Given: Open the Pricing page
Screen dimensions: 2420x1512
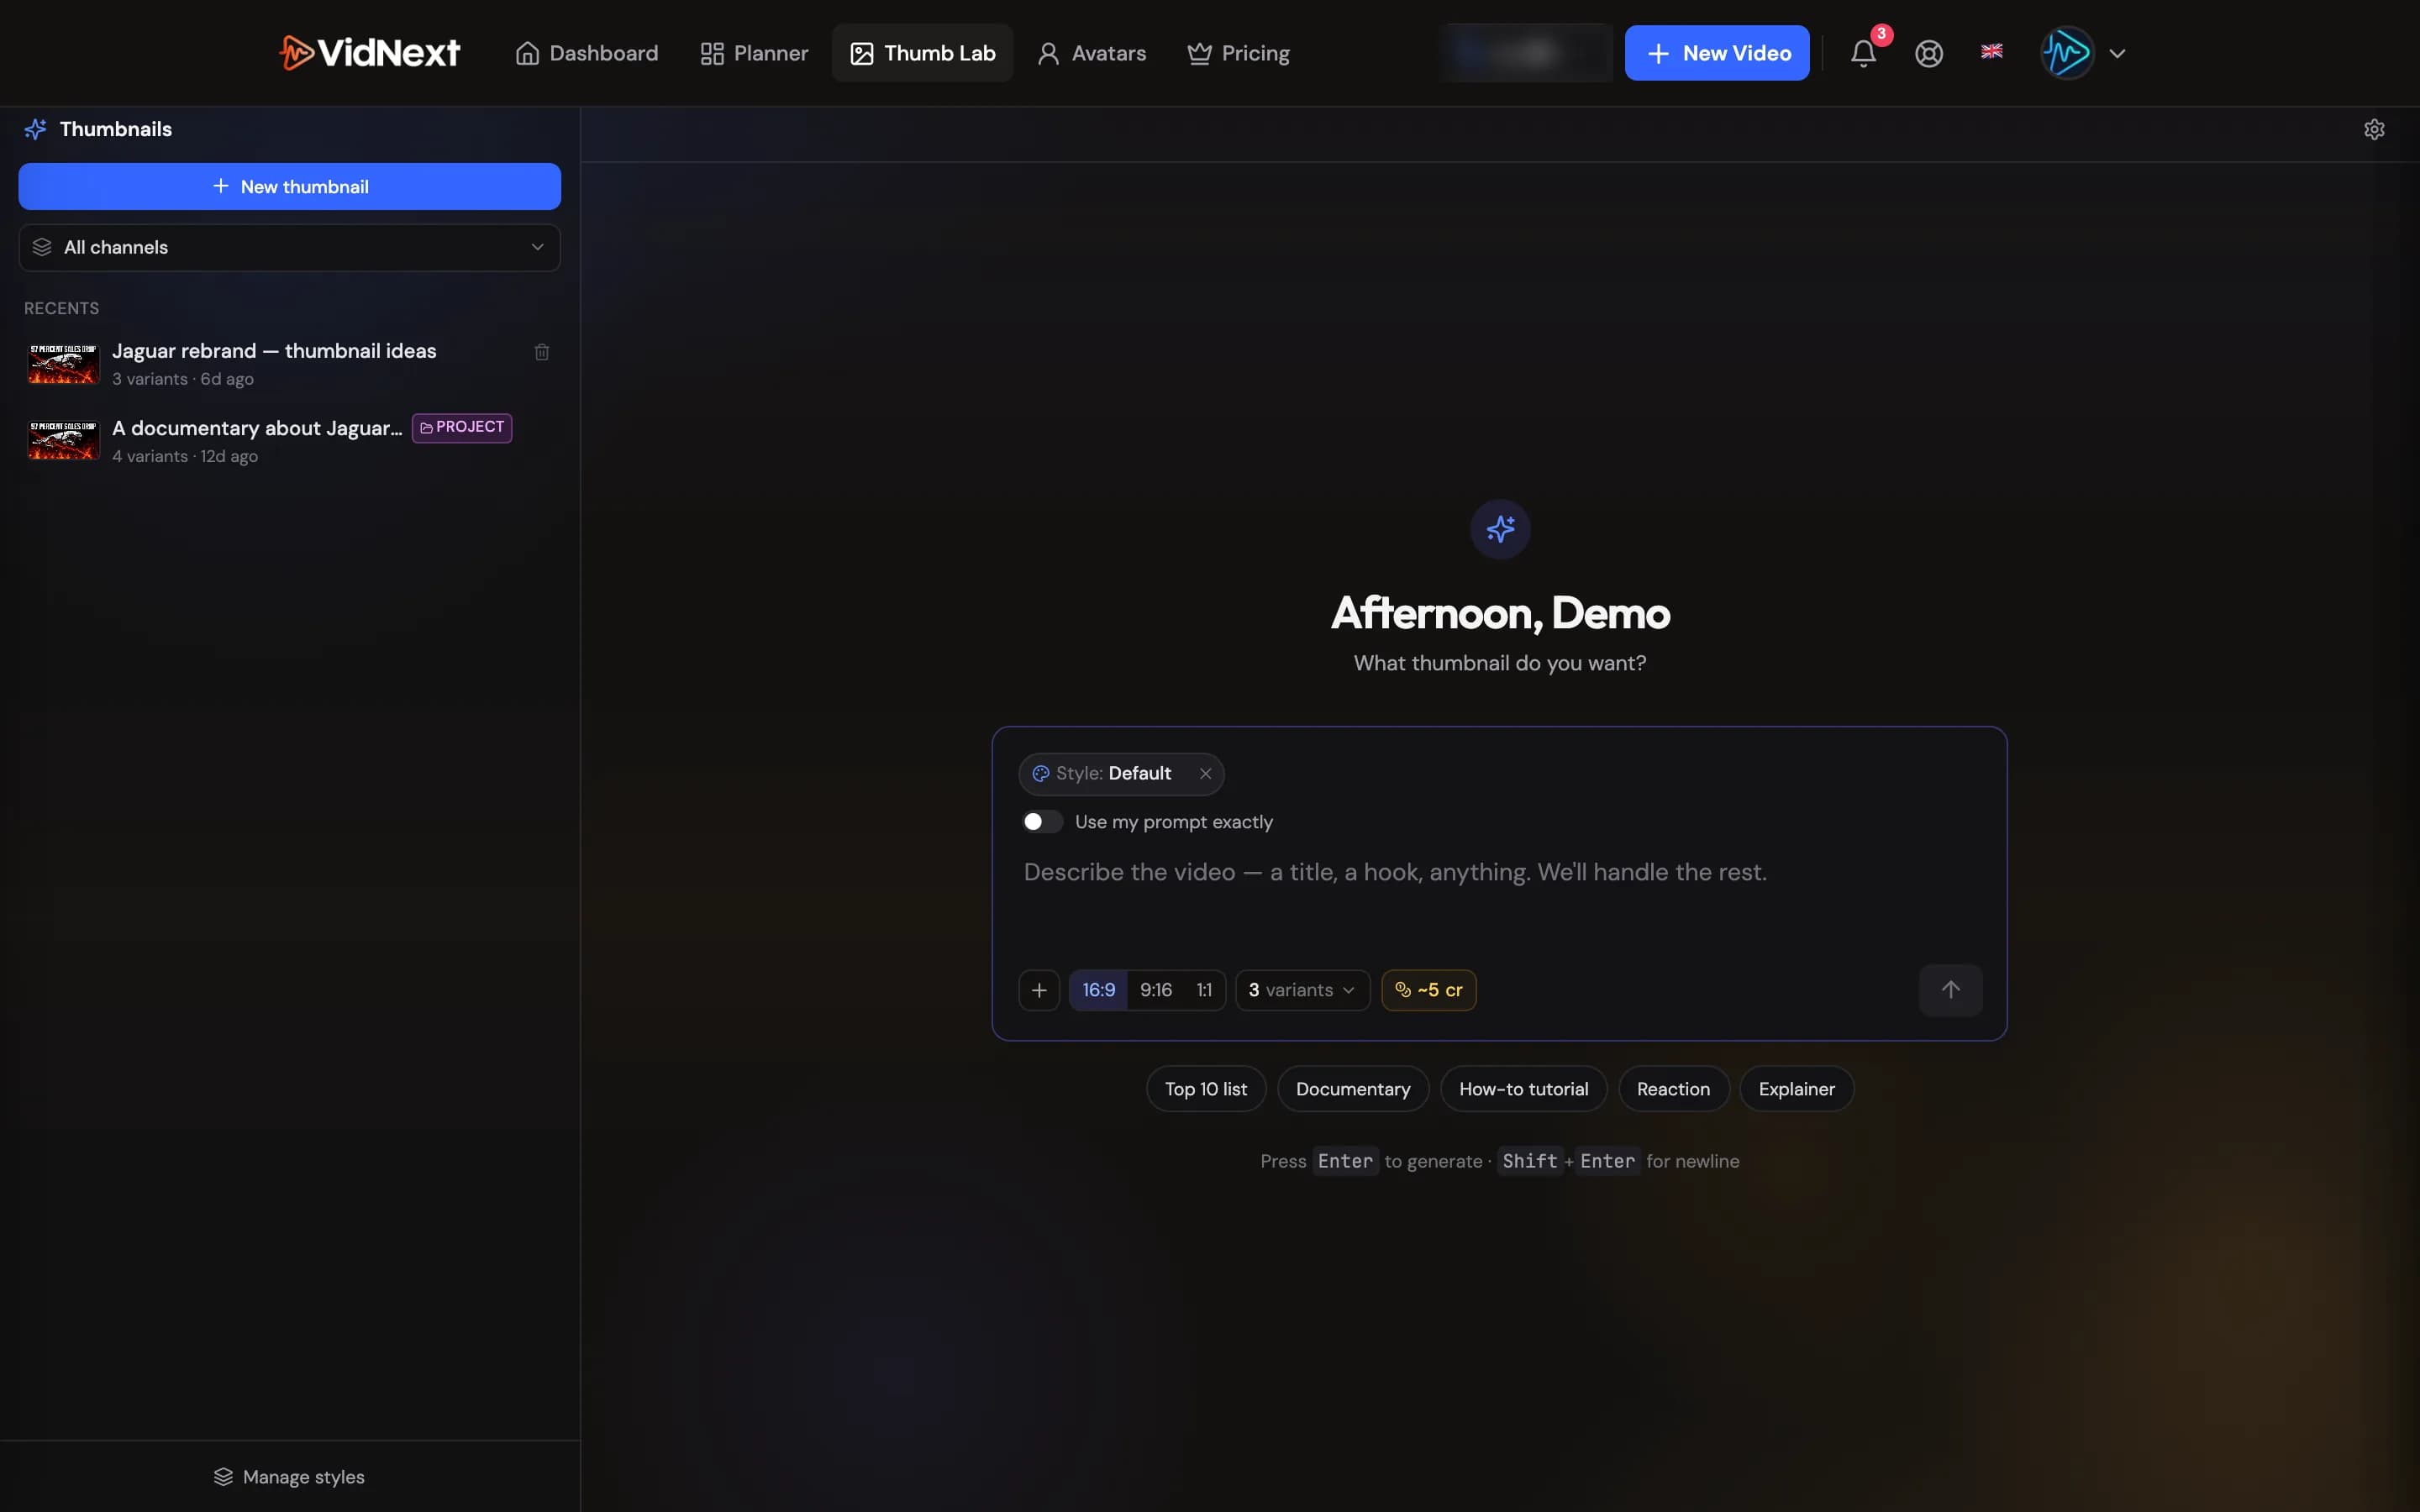Looking at the screenshot, I should click(1238, 53).
